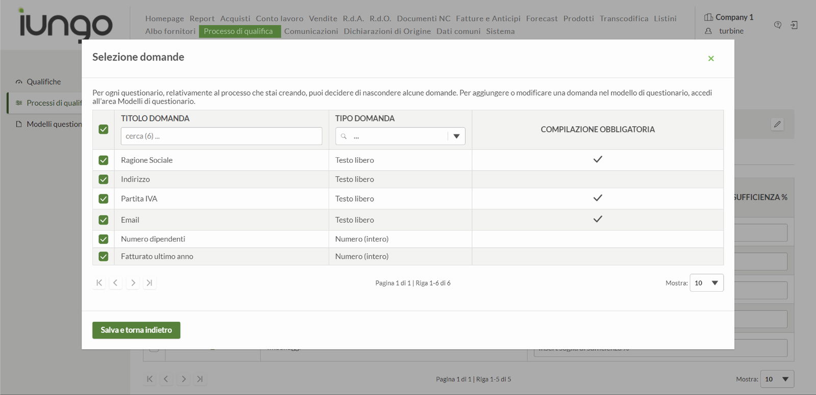Open the Report menu

pyautogui.click(x=202, y=18)
